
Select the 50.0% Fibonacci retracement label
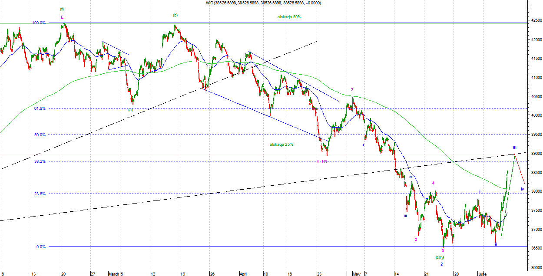(x=40, y=135)
